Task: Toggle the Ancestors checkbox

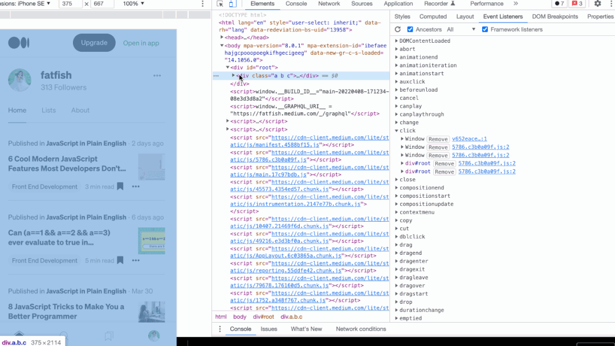Action: tap(410, 30)
